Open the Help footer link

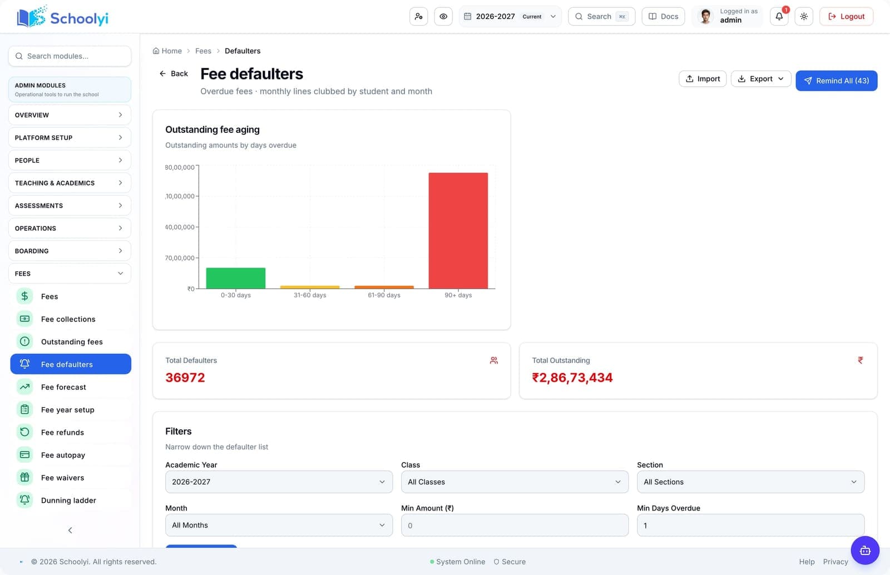pos(807,562)
